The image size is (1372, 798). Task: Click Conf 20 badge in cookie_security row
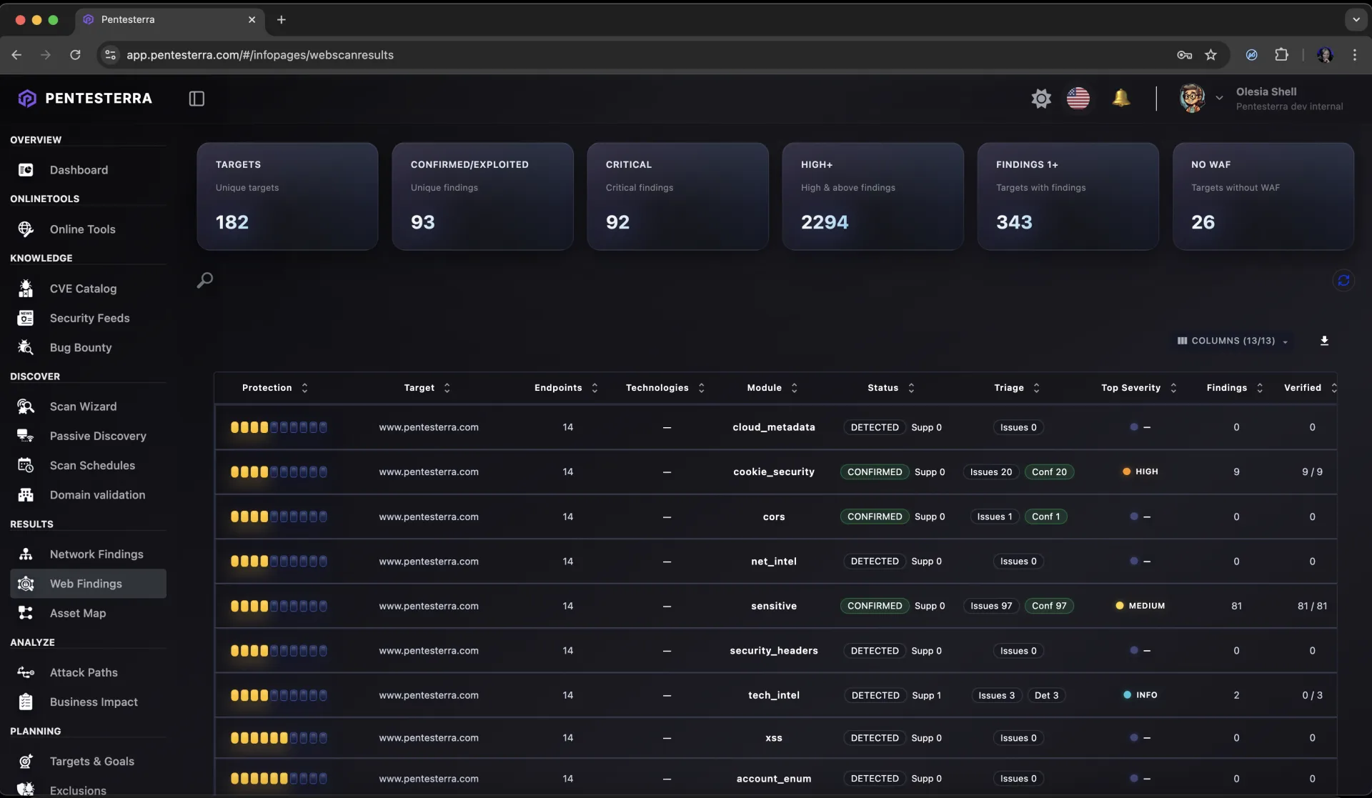click(1048, 472)
